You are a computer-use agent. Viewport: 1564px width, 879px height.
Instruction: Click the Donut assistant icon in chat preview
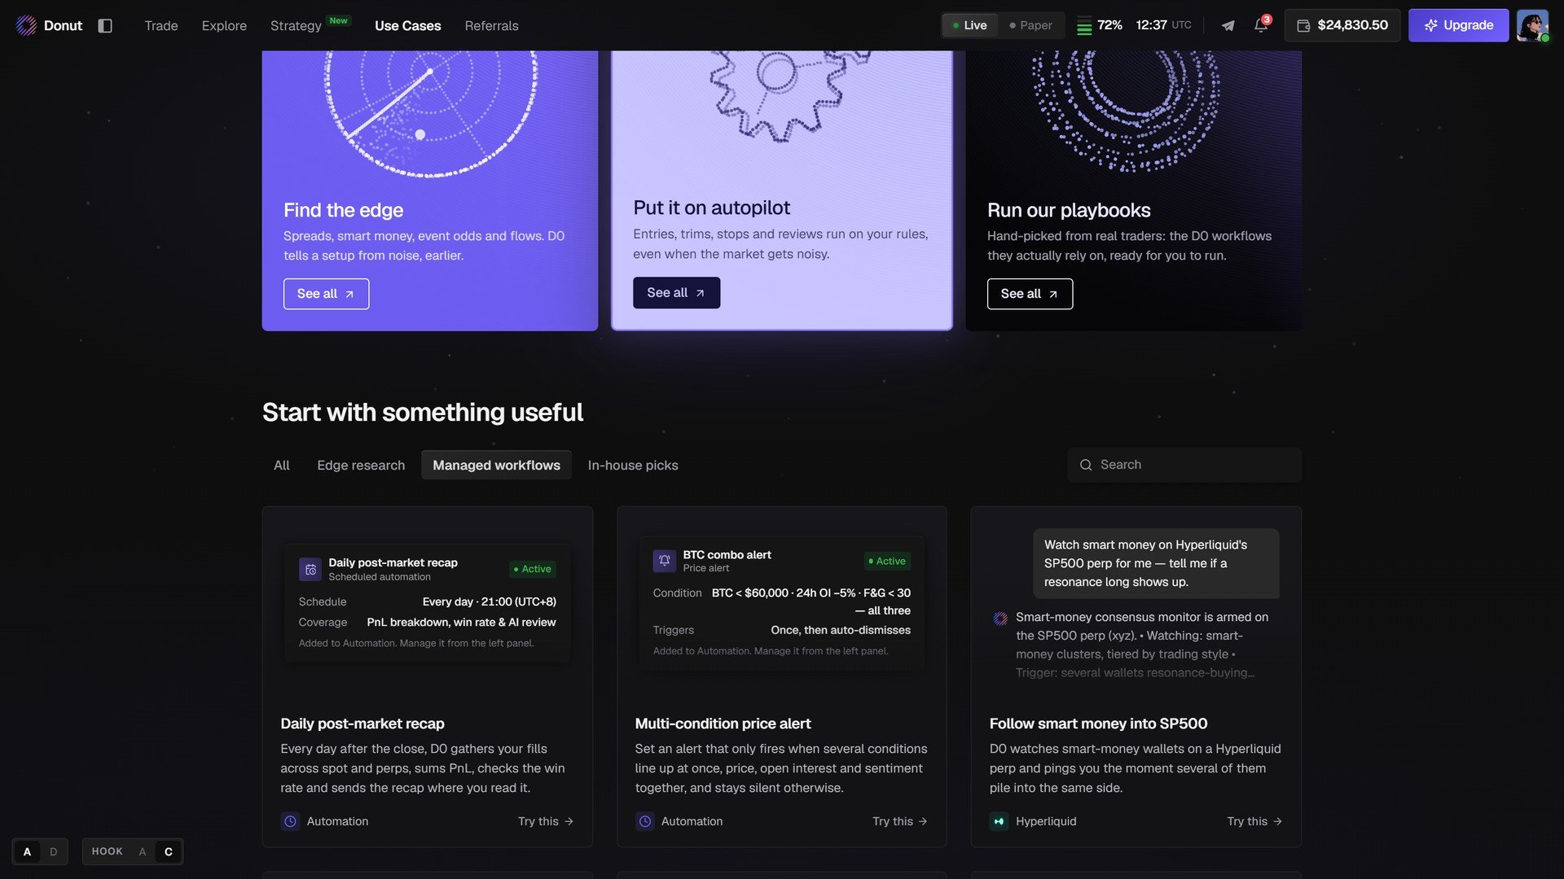tap(1000, 619)
